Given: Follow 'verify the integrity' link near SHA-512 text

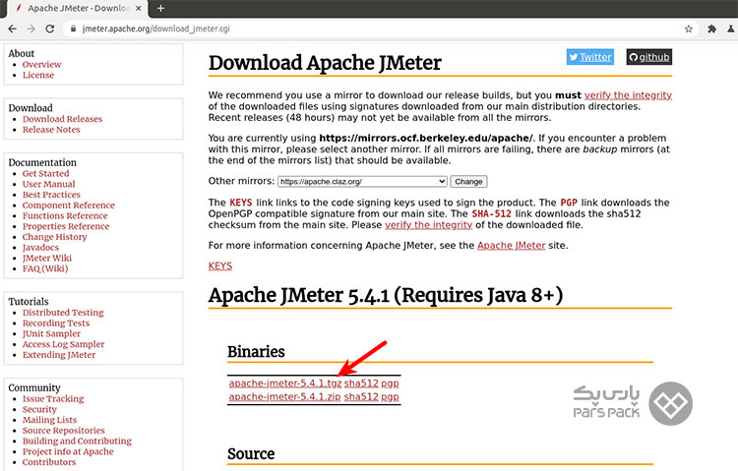Looking at the screenshot, I should point(428,225).
